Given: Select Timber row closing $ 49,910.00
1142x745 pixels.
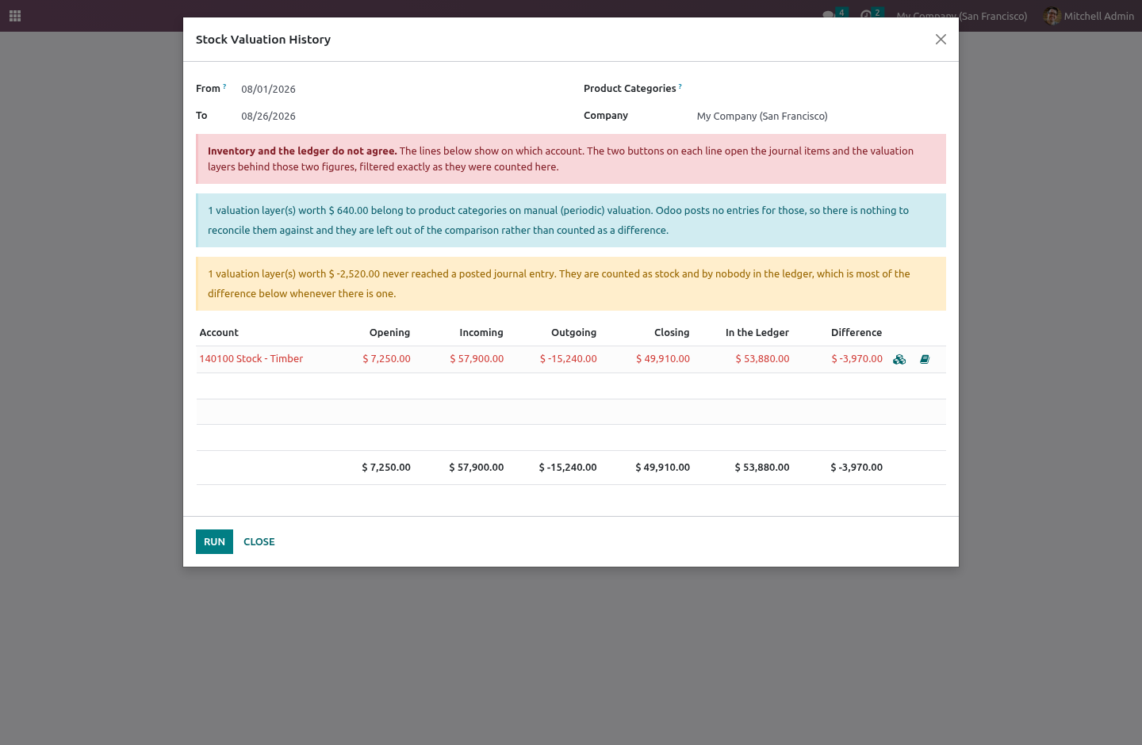Looking at the screenshot, I should pos(663,359).
